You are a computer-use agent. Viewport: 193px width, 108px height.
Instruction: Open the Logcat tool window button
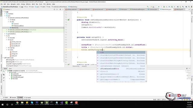(28, 97)
